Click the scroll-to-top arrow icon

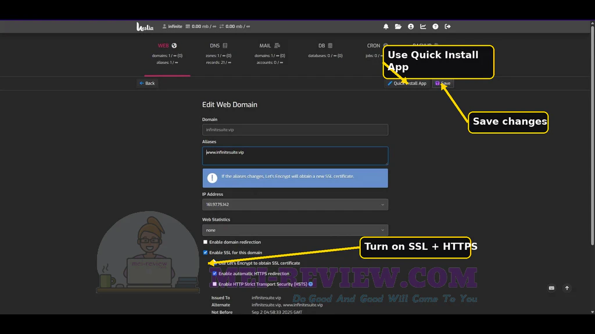click(x=567, y=288)
